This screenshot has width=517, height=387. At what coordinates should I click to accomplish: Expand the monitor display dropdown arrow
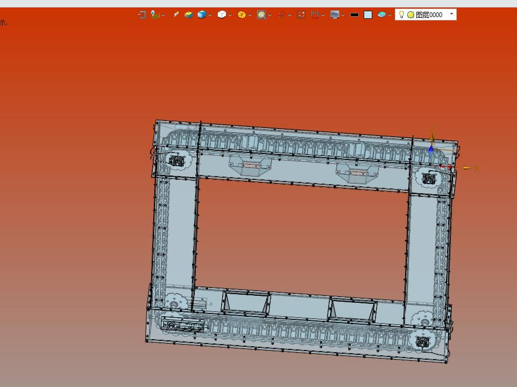[343, 15]
